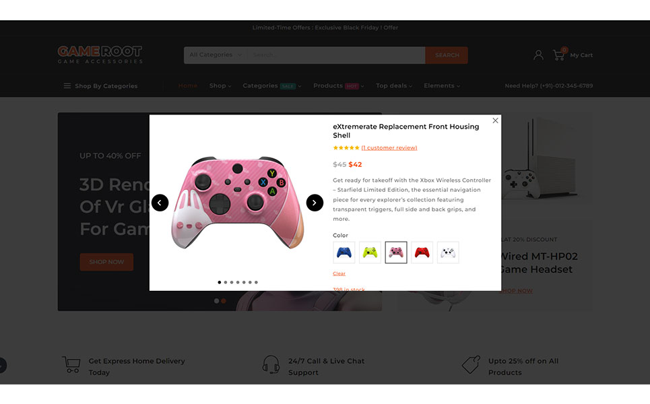This screenshot has width=650, height=404.
Task: Close the quick view popup
Action: 495,121
